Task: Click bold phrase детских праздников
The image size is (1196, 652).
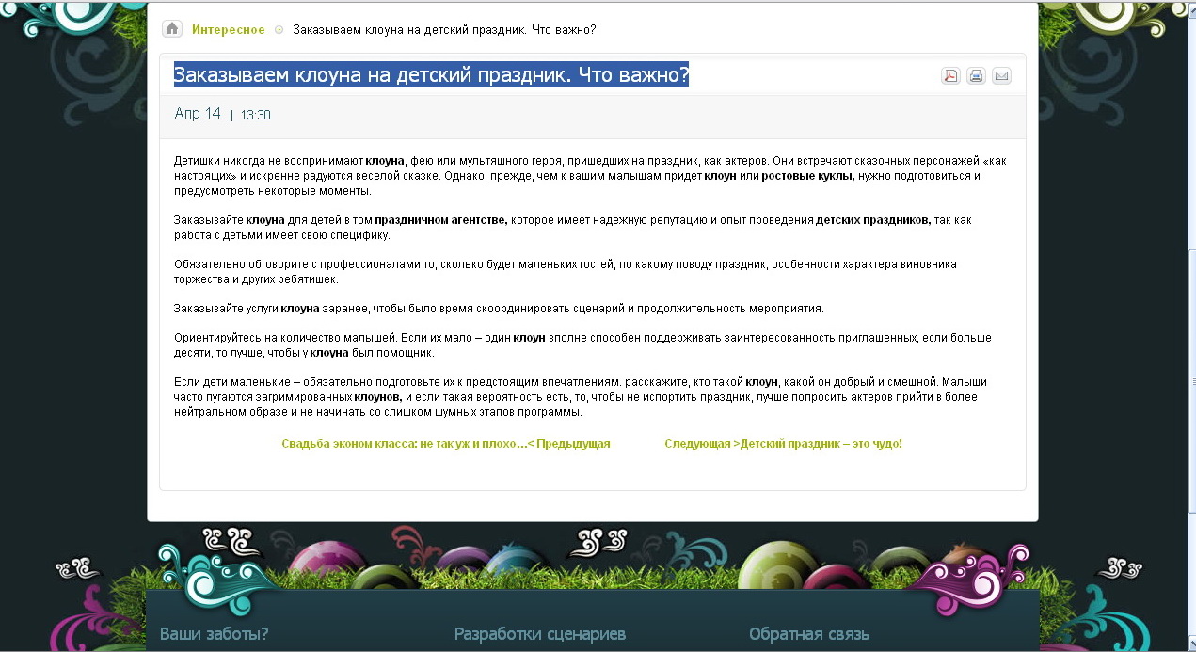Action: (873, 220)
